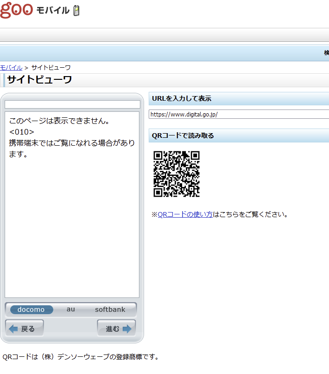Screen dimensions: 329x374
Task: Open the モバイル breadcrumb link
Action: tap(11, 68)
